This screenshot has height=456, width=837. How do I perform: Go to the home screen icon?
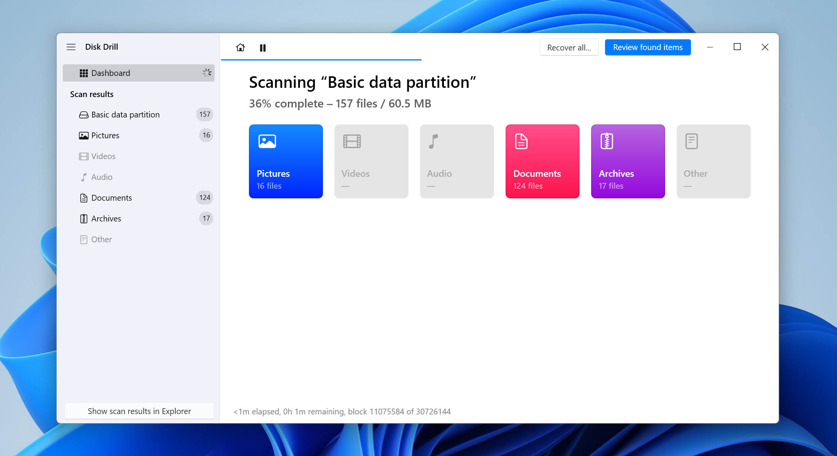(240, 47)
